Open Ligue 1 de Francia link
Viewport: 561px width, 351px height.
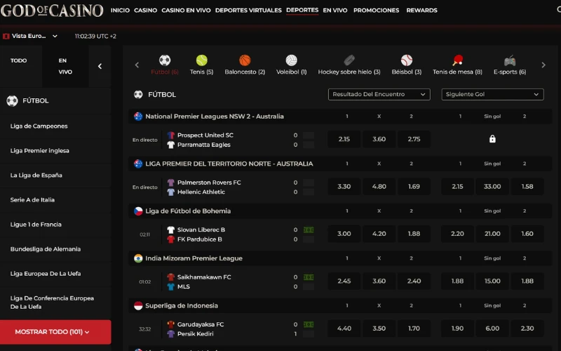pos(36,225)
